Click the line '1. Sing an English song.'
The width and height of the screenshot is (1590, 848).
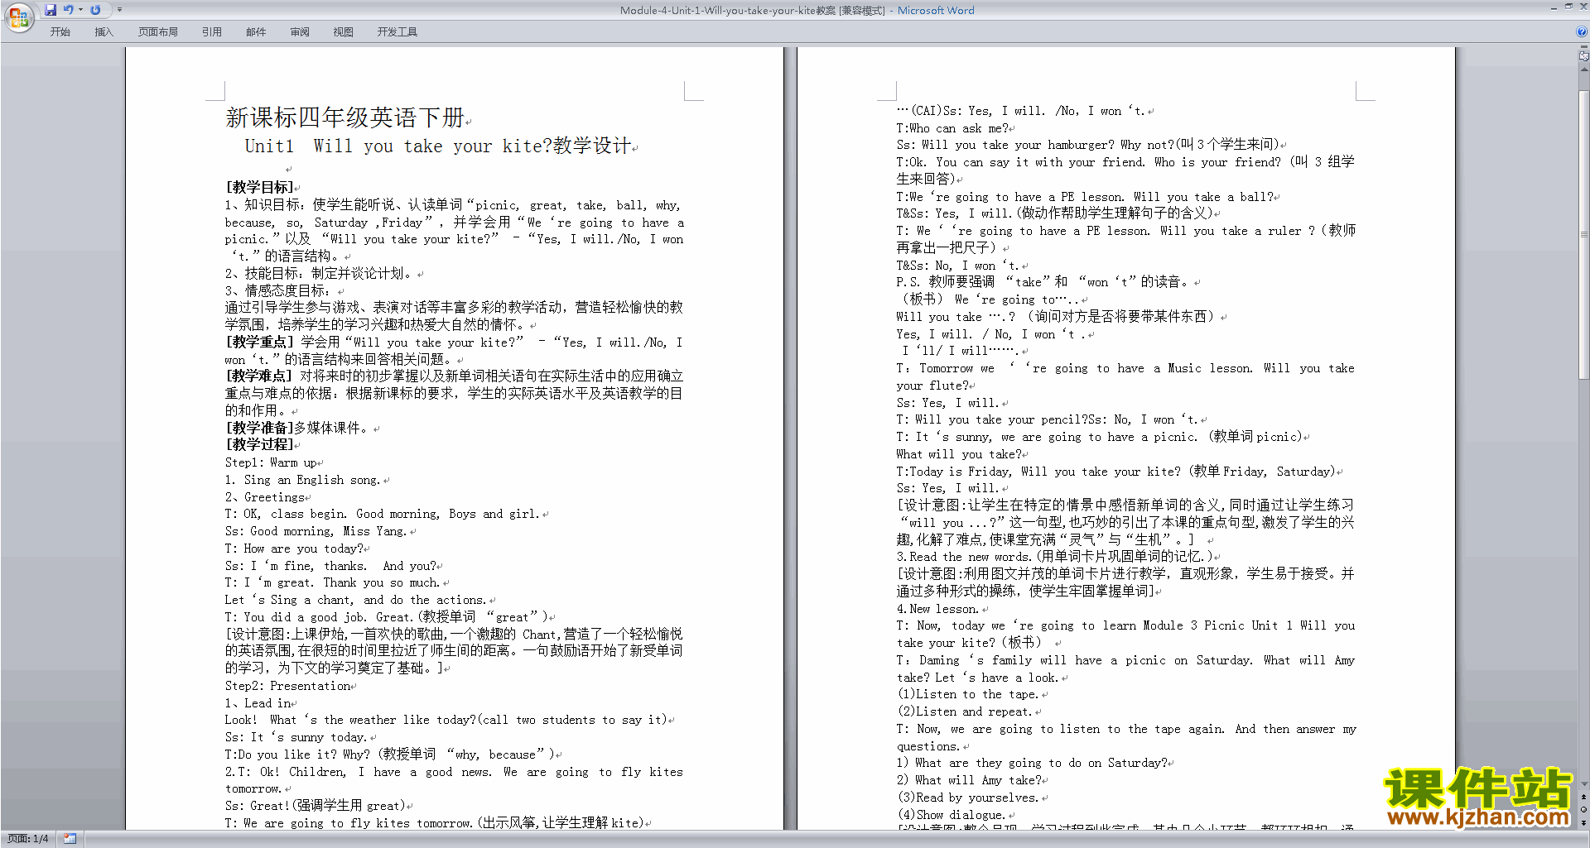302,480
